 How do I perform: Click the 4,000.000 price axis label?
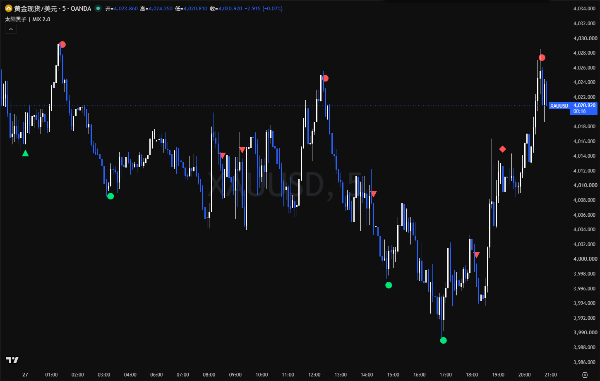[x=584, y=259]
